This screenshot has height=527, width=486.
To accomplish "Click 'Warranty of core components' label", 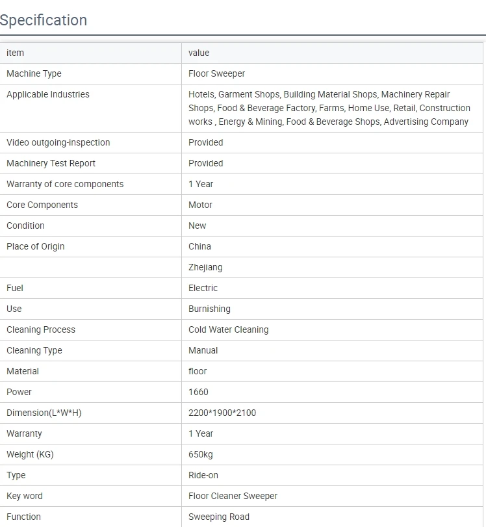I will 65,184.
